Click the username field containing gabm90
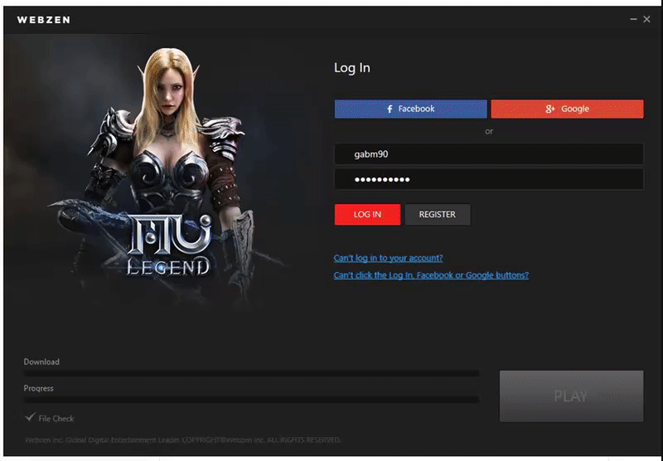Viewport: 663px width, 461px height. (489, 154)
